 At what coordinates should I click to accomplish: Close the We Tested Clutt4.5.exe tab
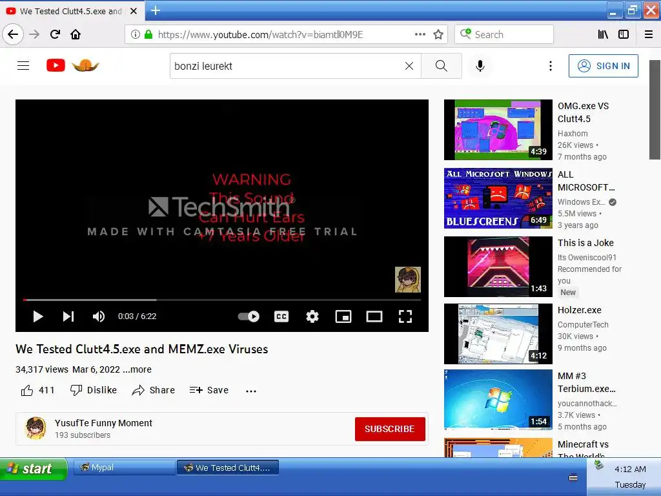tap(134, 12)
